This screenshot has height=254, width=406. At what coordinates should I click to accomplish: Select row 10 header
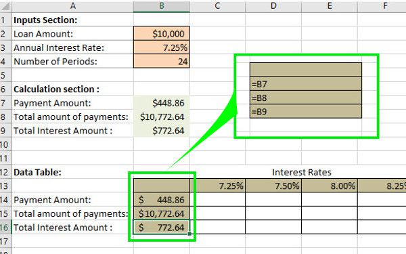click(5, 144)
